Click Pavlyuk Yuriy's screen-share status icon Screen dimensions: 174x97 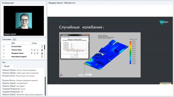tap(38, 50)
